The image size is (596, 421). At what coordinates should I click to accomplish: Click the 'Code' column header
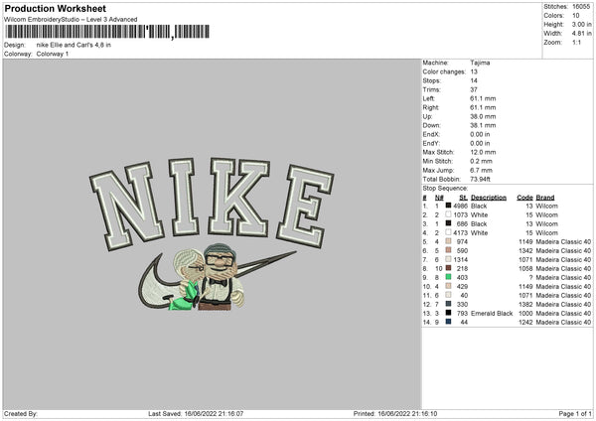[524, 198]
